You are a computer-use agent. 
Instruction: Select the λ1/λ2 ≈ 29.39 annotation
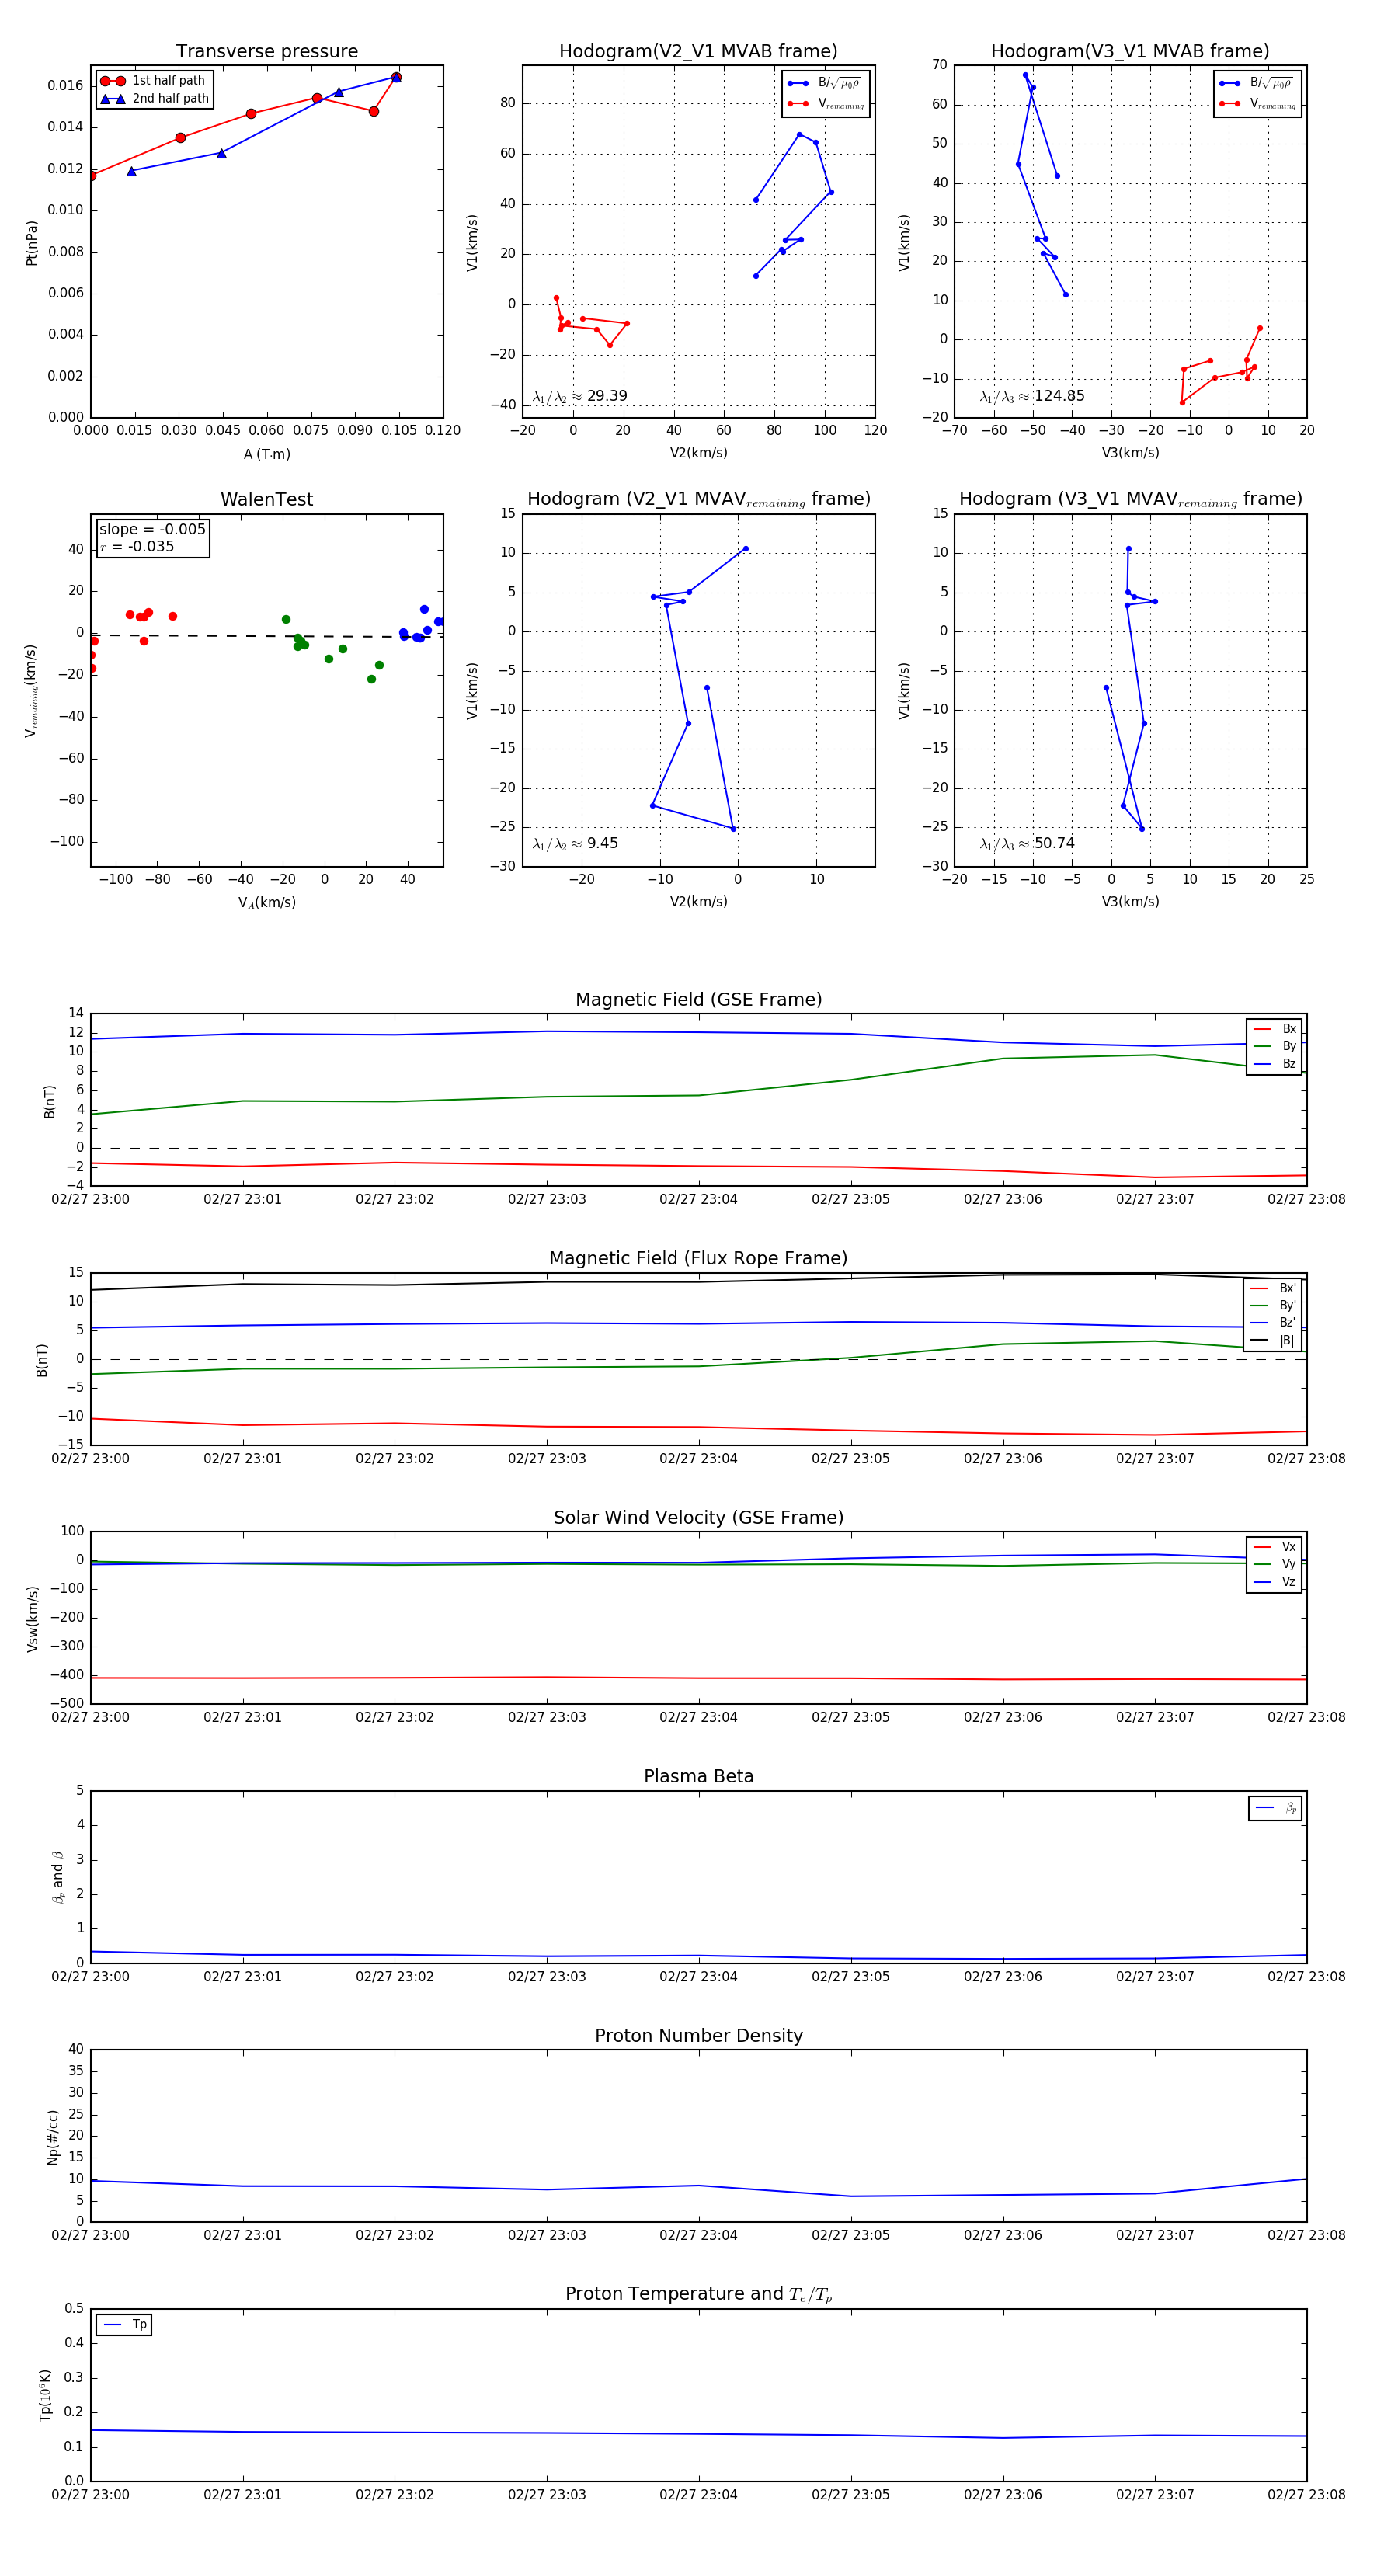tap(580, 396)
